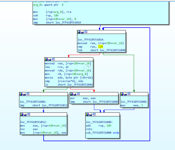Click group-nodes icon of 'xor eax, eax' block
175x150 pixels.
tap(78, 94)
